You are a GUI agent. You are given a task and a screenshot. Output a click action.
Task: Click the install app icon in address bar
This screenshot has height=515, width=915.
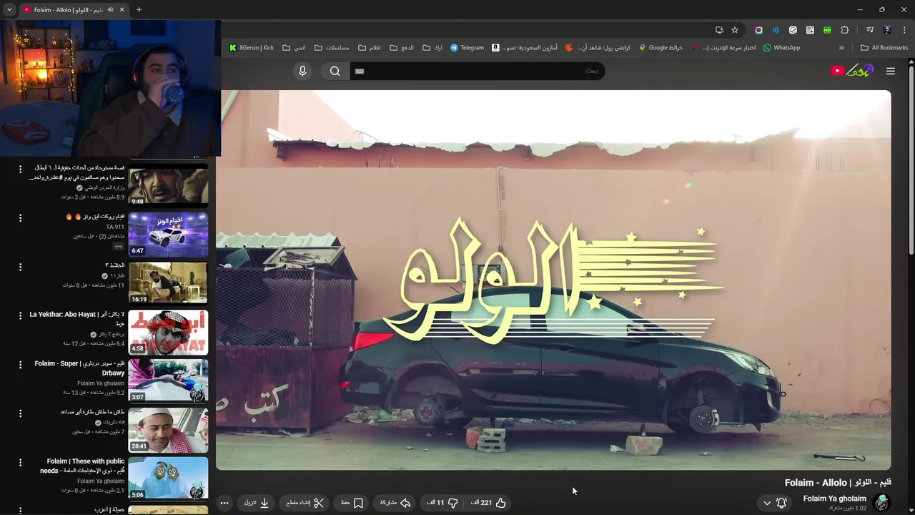tap(719, 30)
